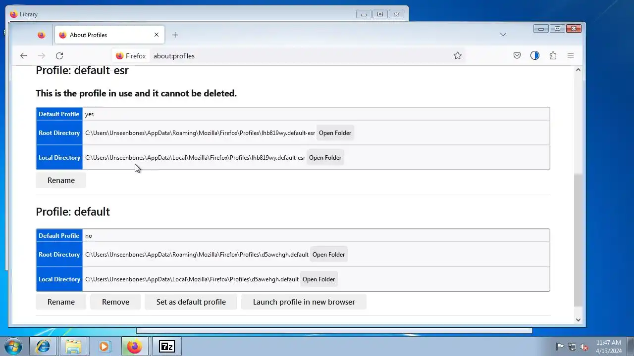Viewport: 634px width, 356px height.
Task: Click the 'Profile: default' heading
Action: 73,212
